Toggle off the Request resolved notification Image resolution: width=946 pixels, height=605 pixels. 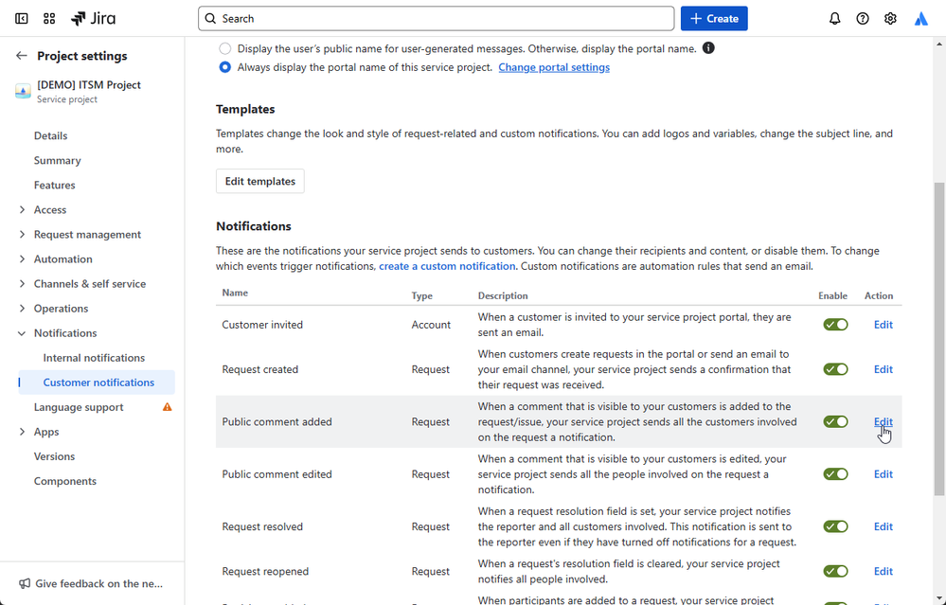[x=835, y=526]
